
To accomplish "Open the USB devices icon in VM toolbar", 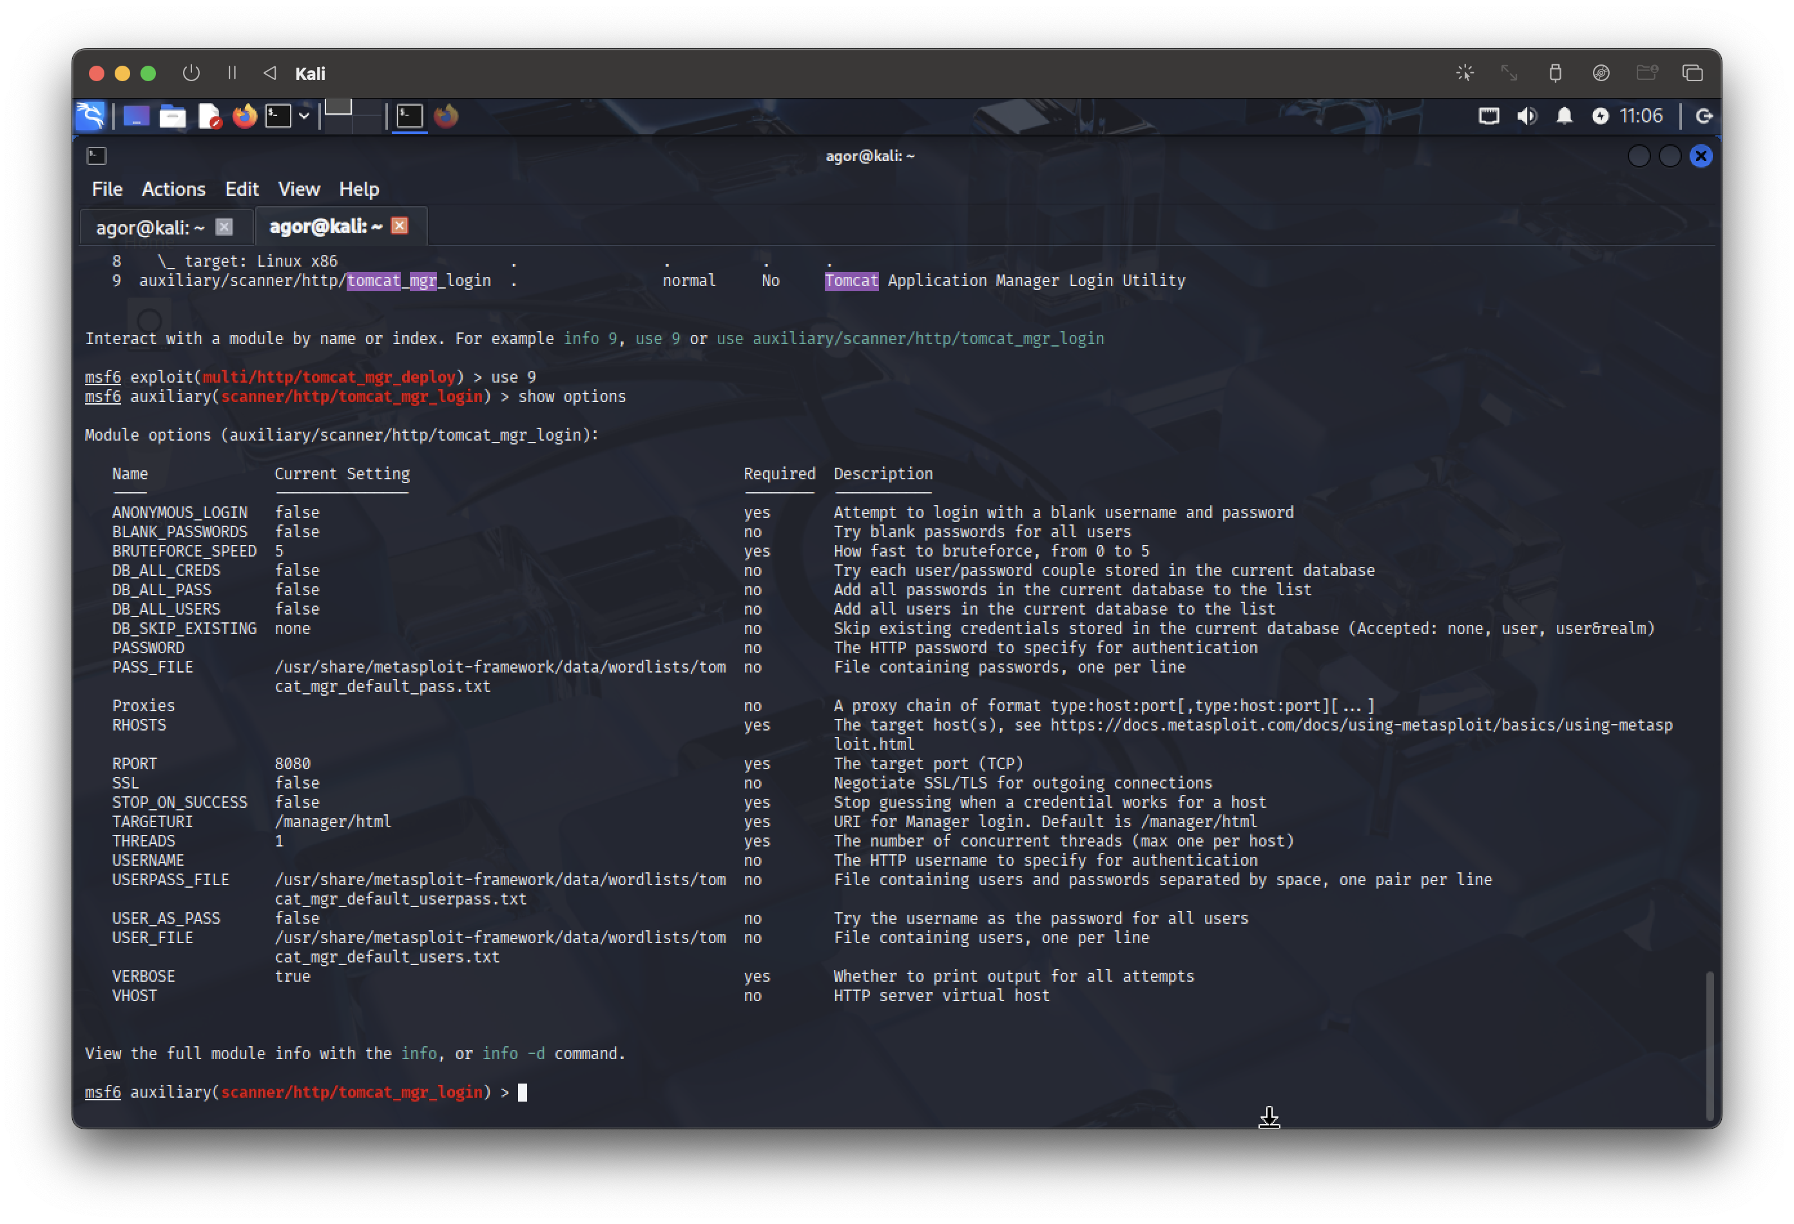I will tap(1555, 73).
